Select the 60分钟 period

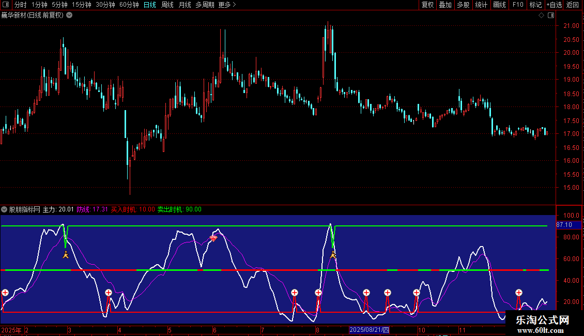[129, 5]
